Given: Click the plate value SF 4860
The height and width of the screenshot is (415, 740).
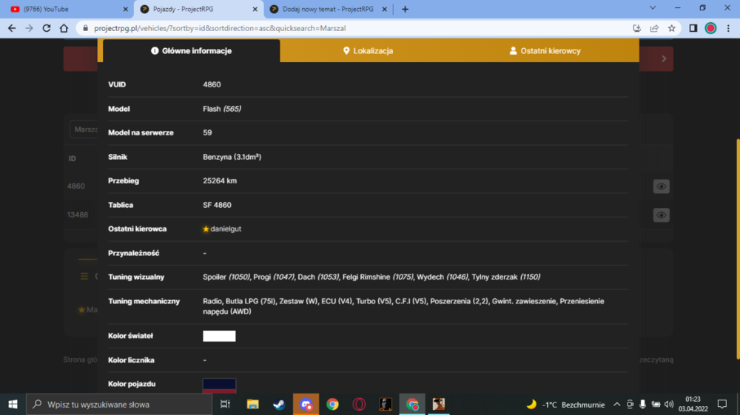Looking at the screenshot, I should [x=217, y=205].
